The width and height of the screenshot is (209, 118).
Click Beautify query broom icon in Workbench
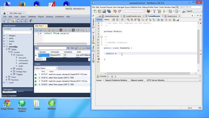pos(78,30)
